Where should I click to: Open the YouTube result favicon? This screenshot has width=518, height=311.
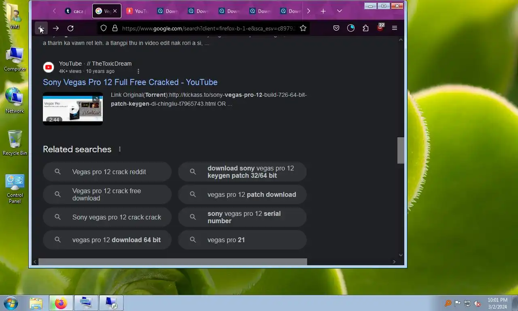pos(49,67)
